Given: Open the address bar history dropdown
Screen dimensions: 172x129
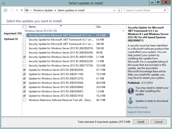Looking at the screenshot, I should coord(114,10).
